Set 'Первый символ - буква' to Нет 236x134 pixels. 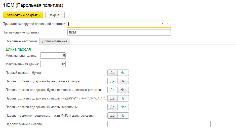123,73
